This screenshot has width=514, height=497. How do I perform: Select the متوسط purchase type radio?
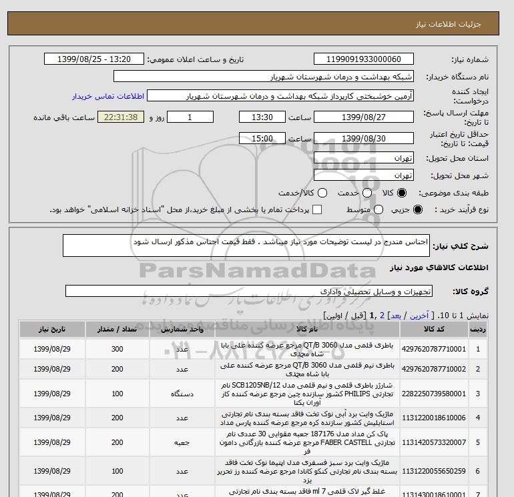pos(378,209)
